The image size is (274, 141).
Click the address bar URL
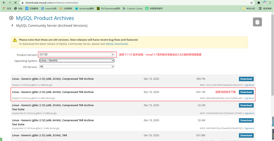(52, 3)
